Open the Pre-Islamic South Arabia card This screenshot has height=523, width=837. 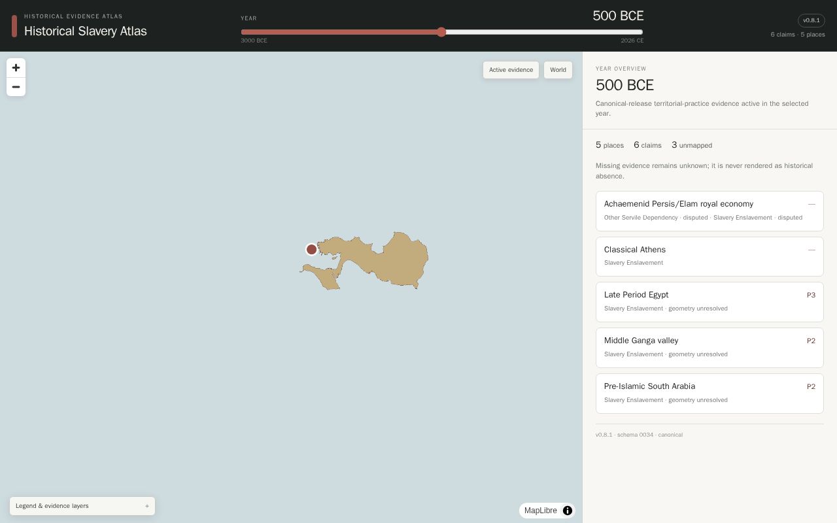tap(709, 393)
